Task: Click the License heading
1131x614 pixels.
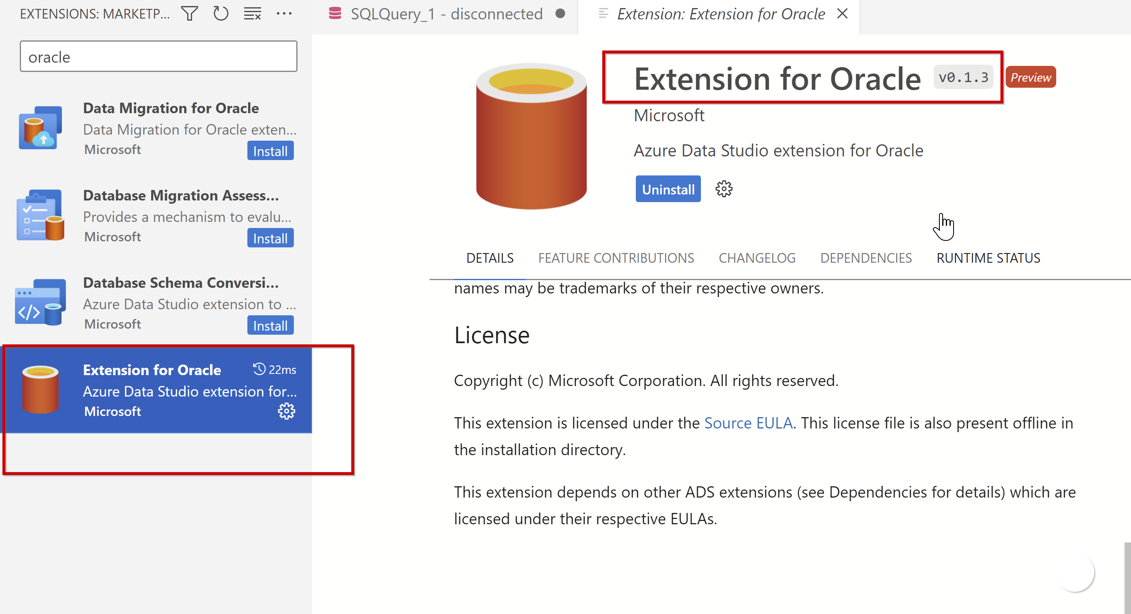Action: point(492,335)
